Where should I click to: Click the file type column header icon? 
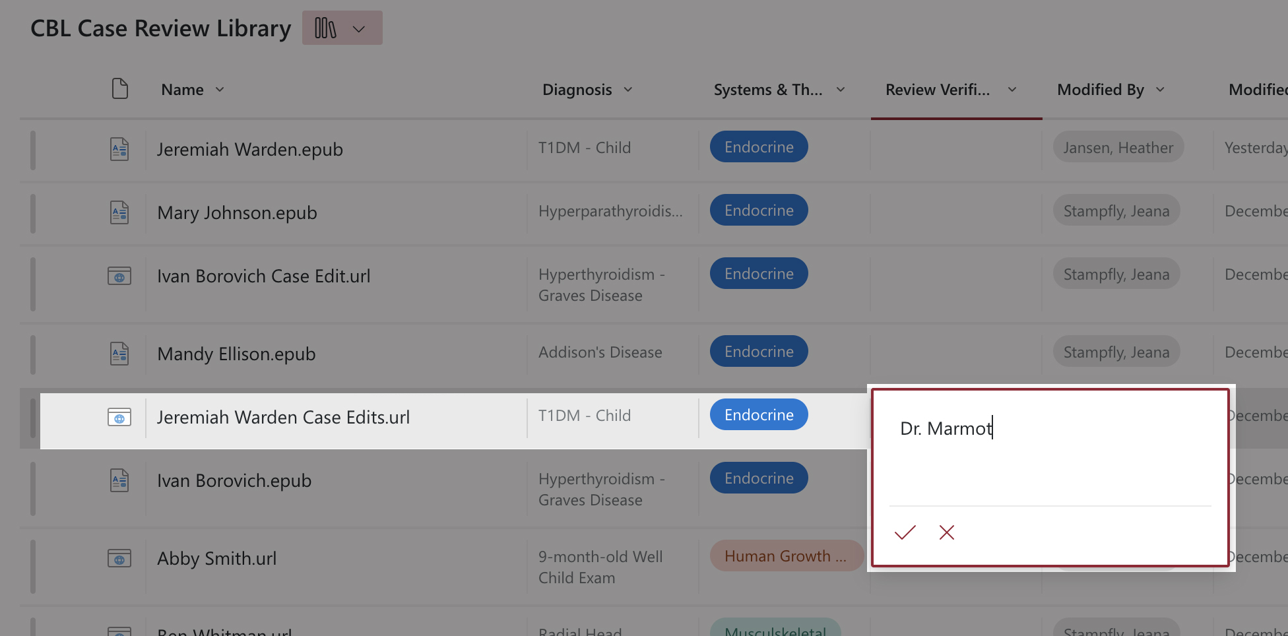point(119,89)
